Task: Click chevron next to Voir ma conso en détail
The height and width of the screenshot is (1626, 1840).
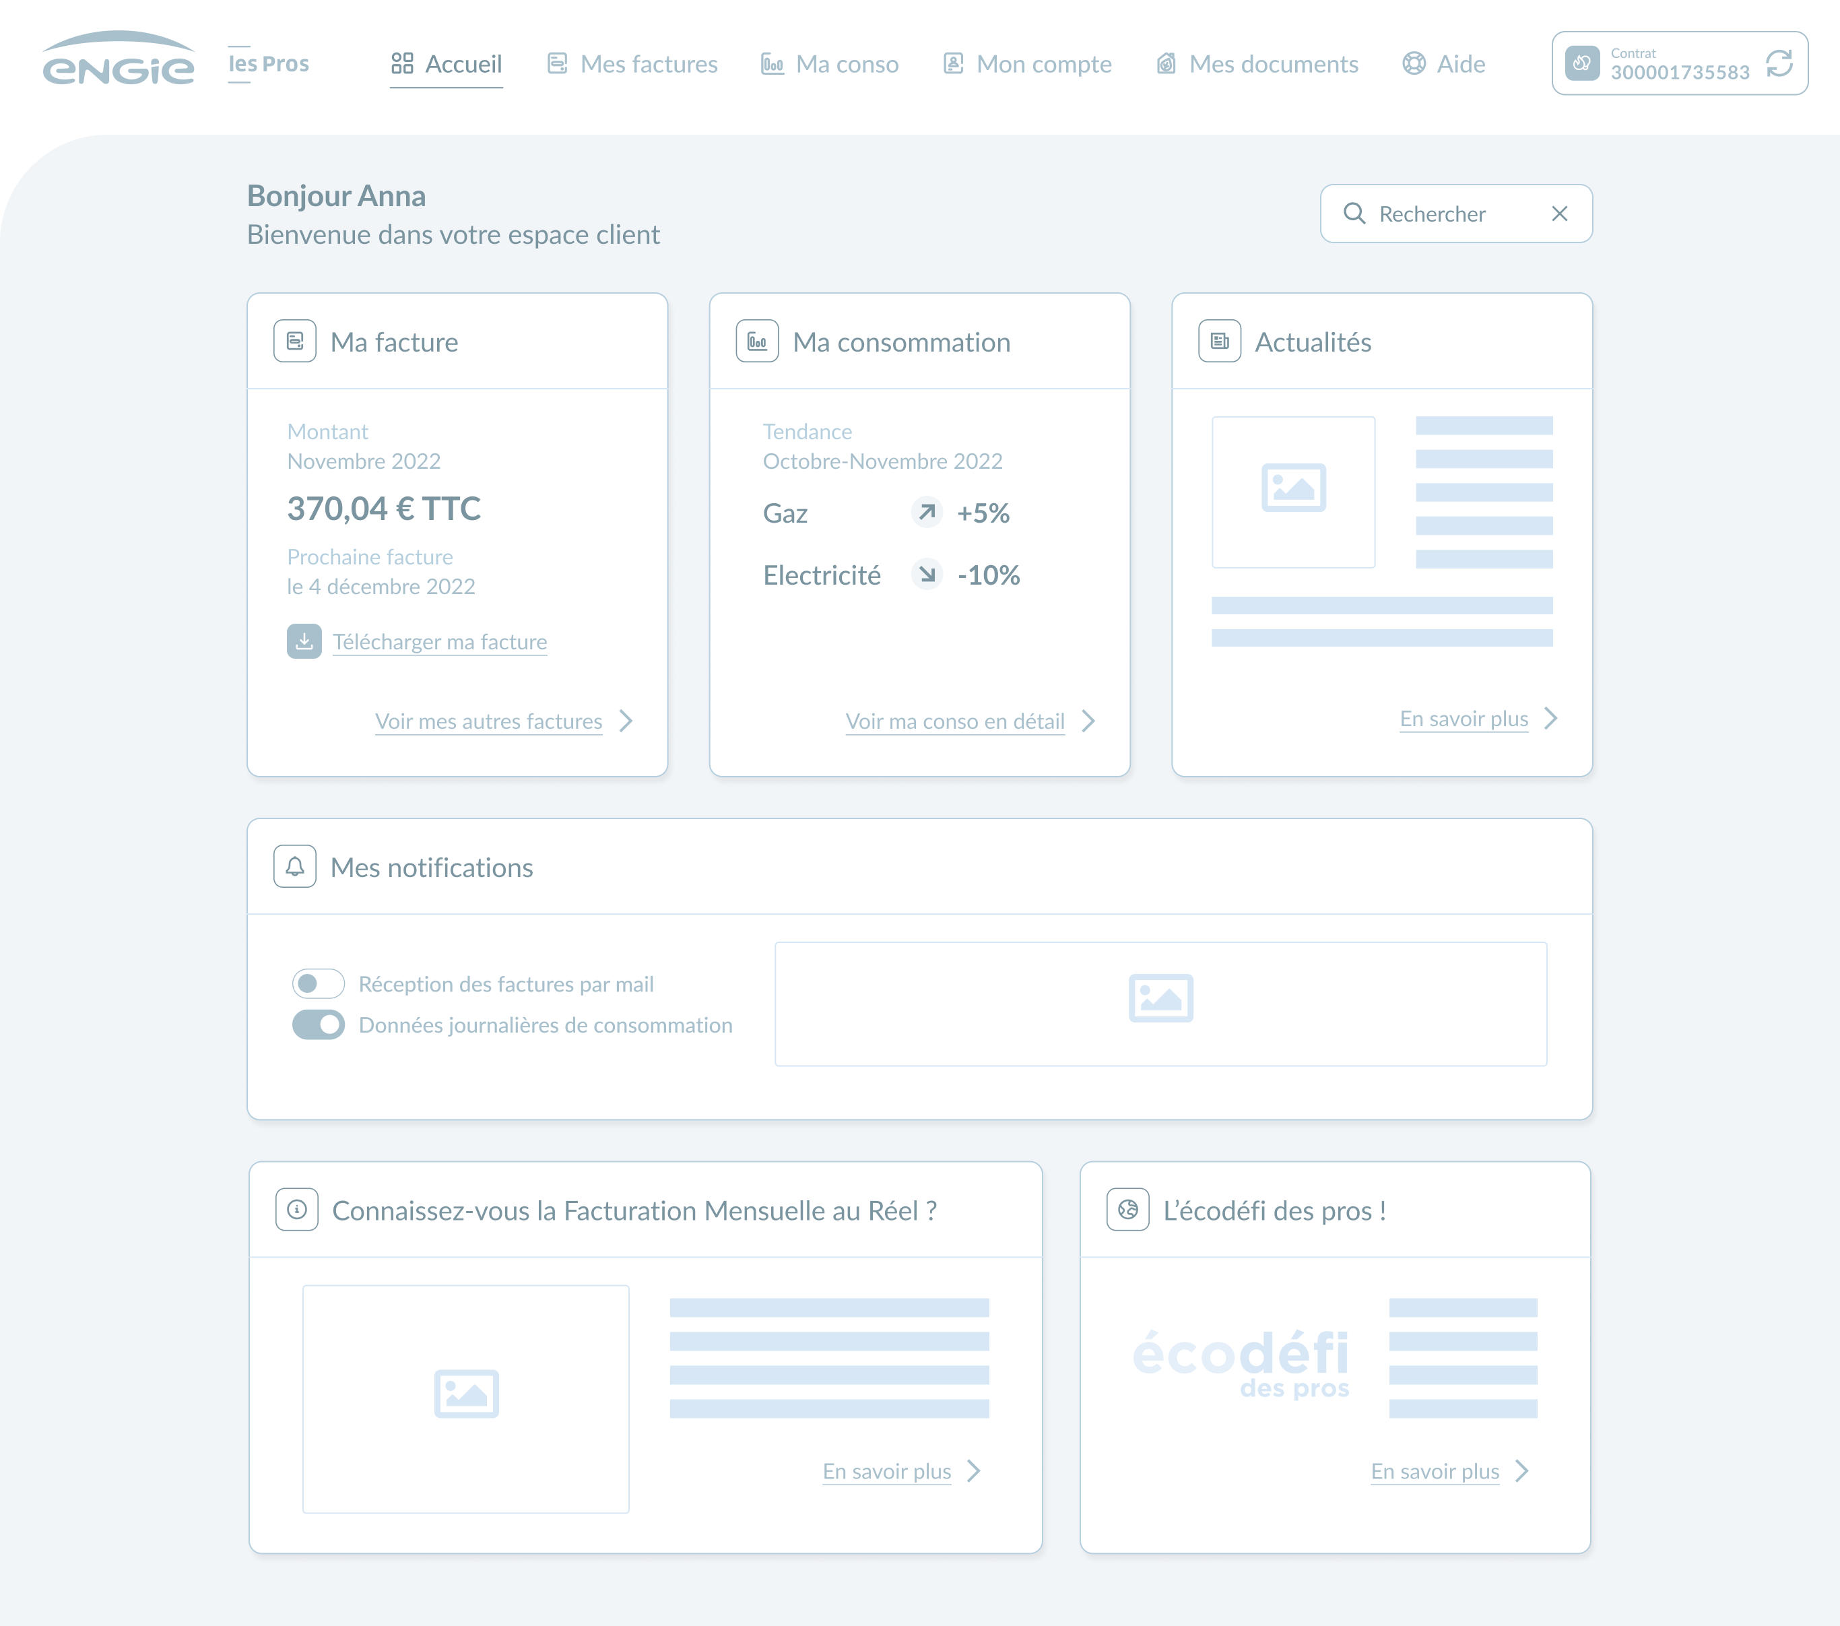Action: [1088, 720]
